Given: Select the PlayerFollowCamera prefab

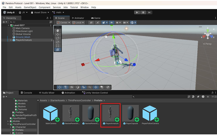Looking at the screenshot, I should [x=150, y=115].
